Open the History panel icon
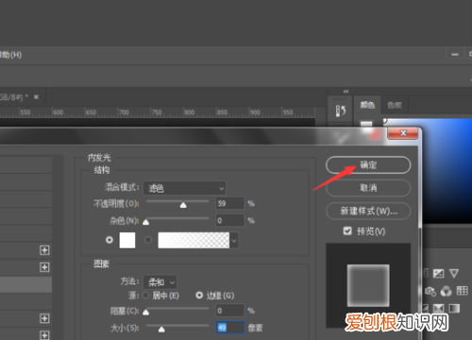Screen dimensions: 472x340 pos(340,110)
